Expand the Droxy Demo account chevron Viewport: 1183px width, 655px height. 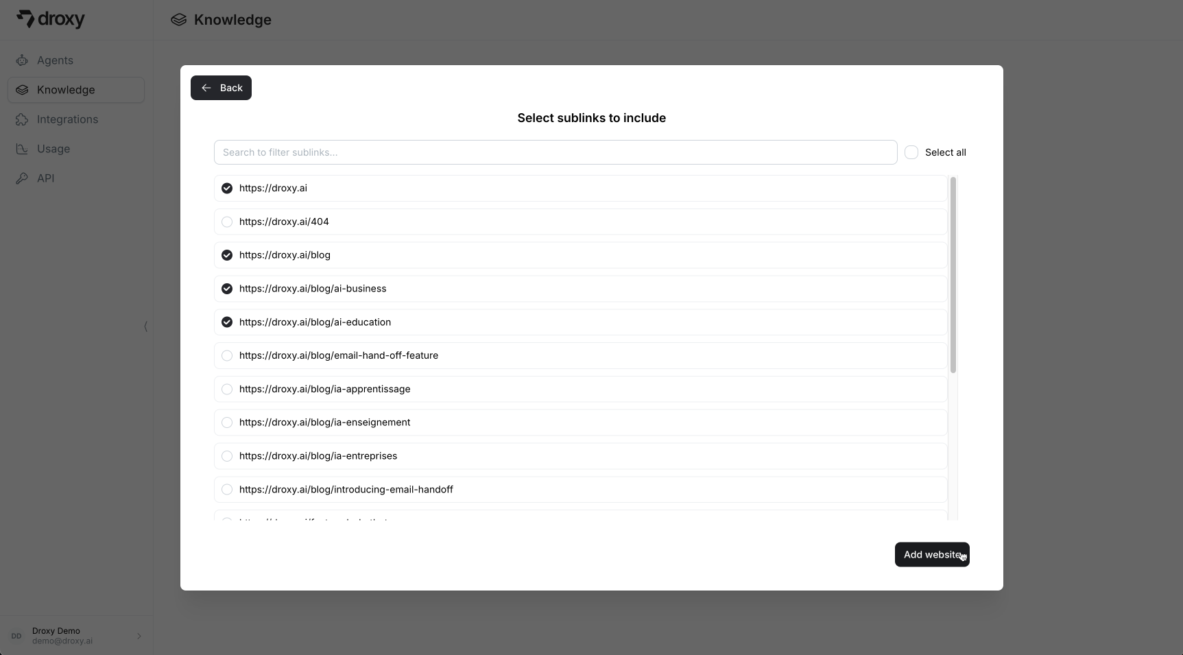pos(139,636)
